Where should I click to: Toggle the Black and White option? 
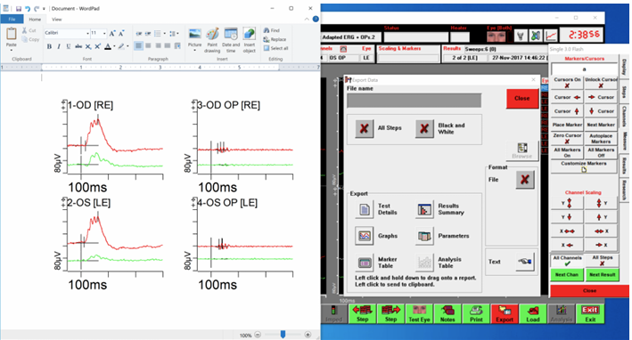pos(424,128)
